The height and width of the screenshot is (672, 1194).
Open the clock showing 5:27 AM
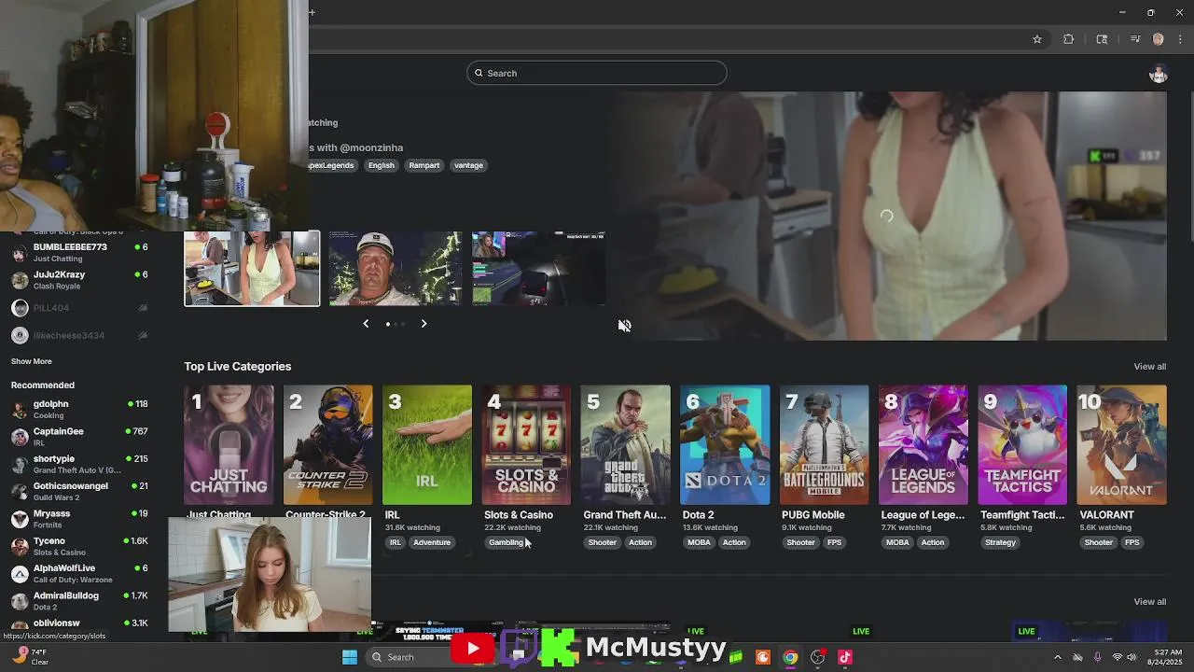tap(1165, 657)
